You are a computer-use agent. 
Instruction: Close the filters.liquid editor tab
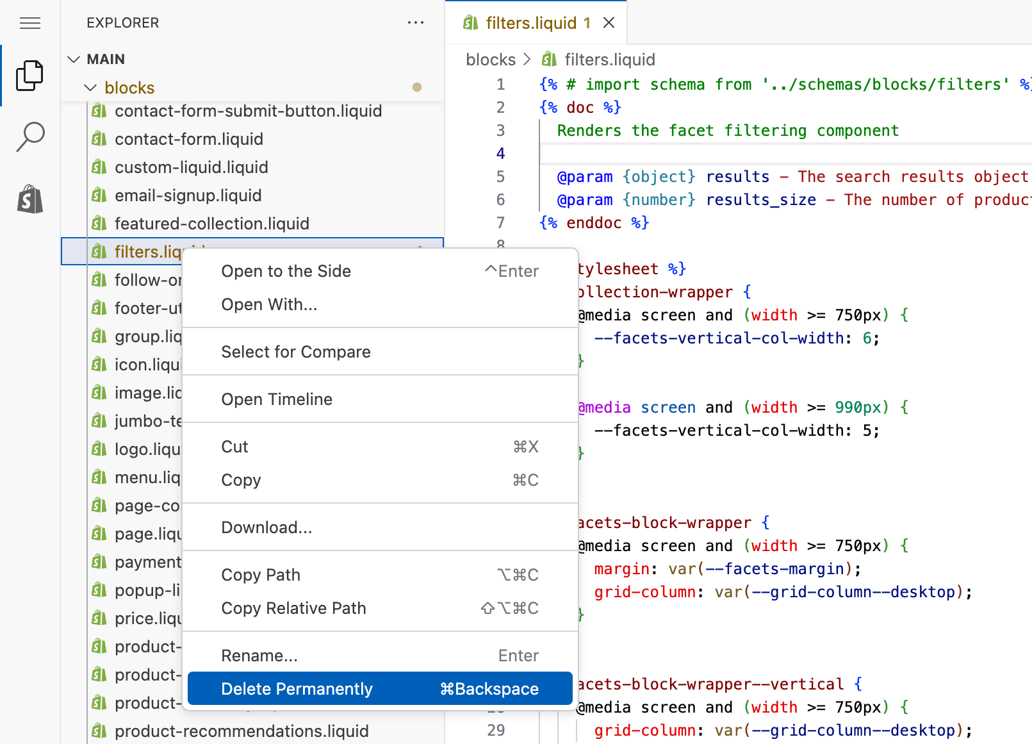tap(609, 23)
